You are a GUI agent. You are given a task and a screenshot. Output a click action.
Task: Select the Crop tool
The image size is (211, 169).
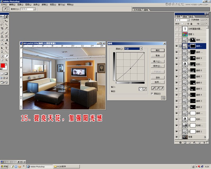coord(2,28)
